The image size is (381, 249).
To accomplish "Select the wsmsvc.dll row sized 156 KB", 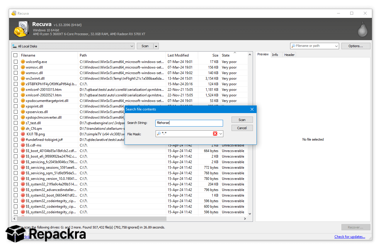I will (x=130, y=67).
